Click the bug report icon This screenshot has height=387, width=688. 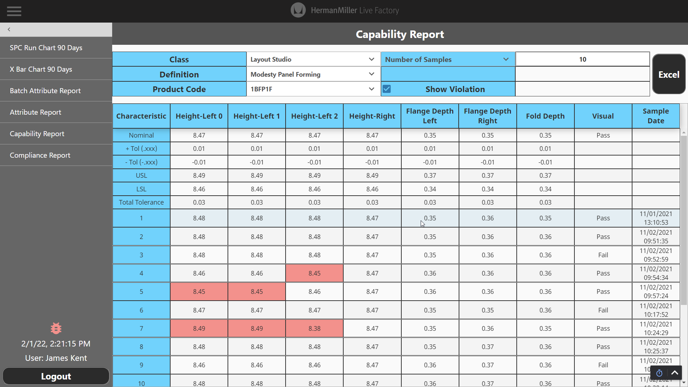tap(56, 328)
